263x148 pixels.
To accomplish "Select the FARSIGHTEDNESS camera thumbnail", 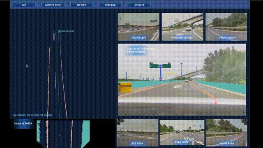I will click(x=182, y=27).
